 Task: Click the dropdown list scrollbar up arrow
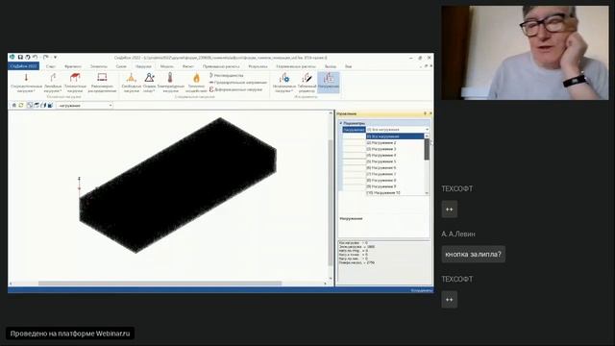point(427,136)
